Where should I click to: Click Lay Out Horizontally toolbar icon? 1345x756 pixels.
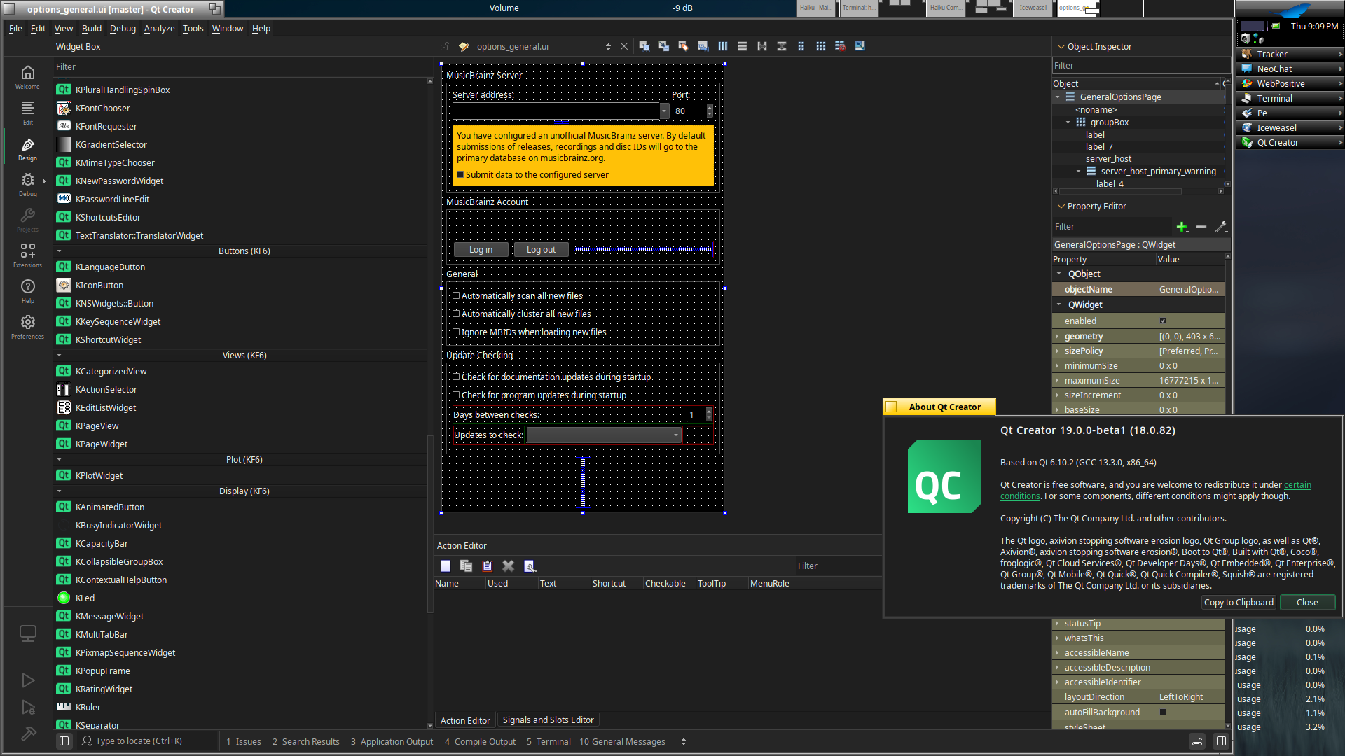pyautogui.click(x=722, y=46)
